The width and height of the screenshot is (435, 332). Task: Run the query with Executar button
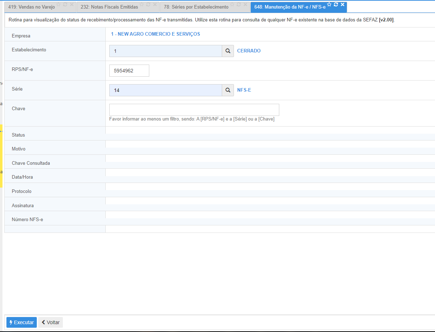tap(21, 322)
